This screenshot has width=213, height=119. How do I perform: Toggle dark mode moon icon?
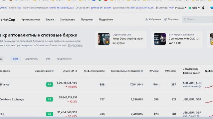pos(203,8)
